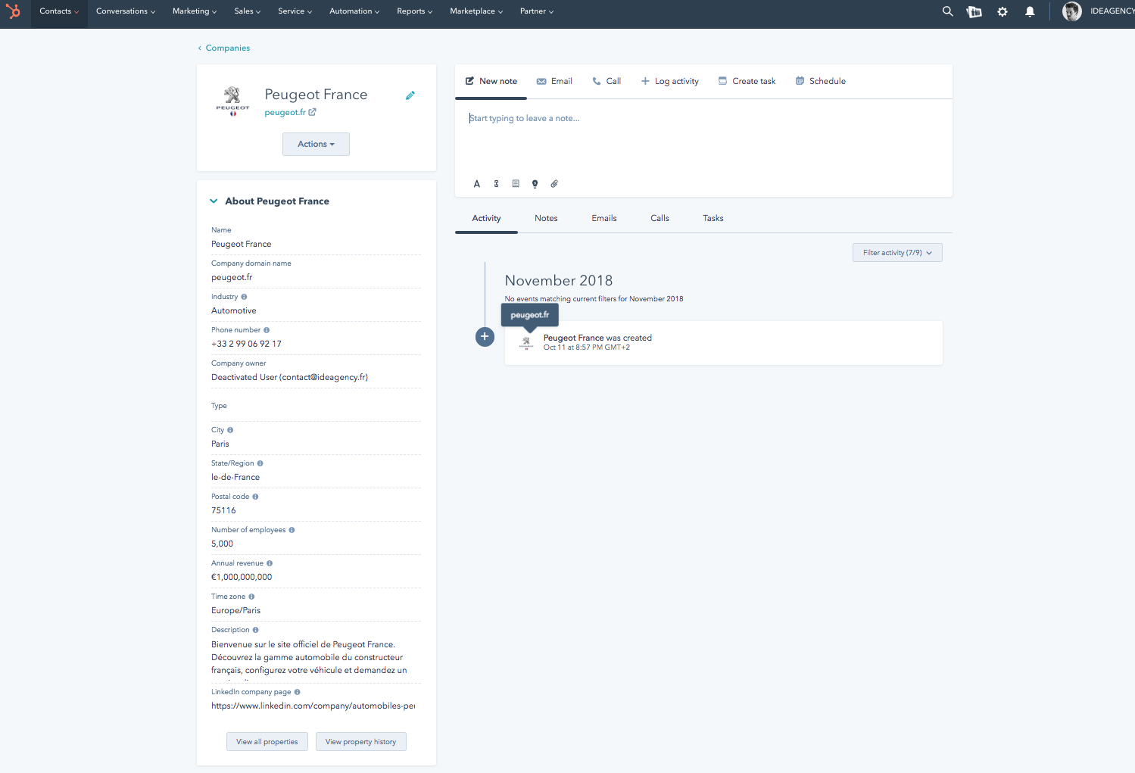This screenshot has width=1135, height=773.
Task: Click the IDEAGENCY account name
Action: [x=1112, y=11]
